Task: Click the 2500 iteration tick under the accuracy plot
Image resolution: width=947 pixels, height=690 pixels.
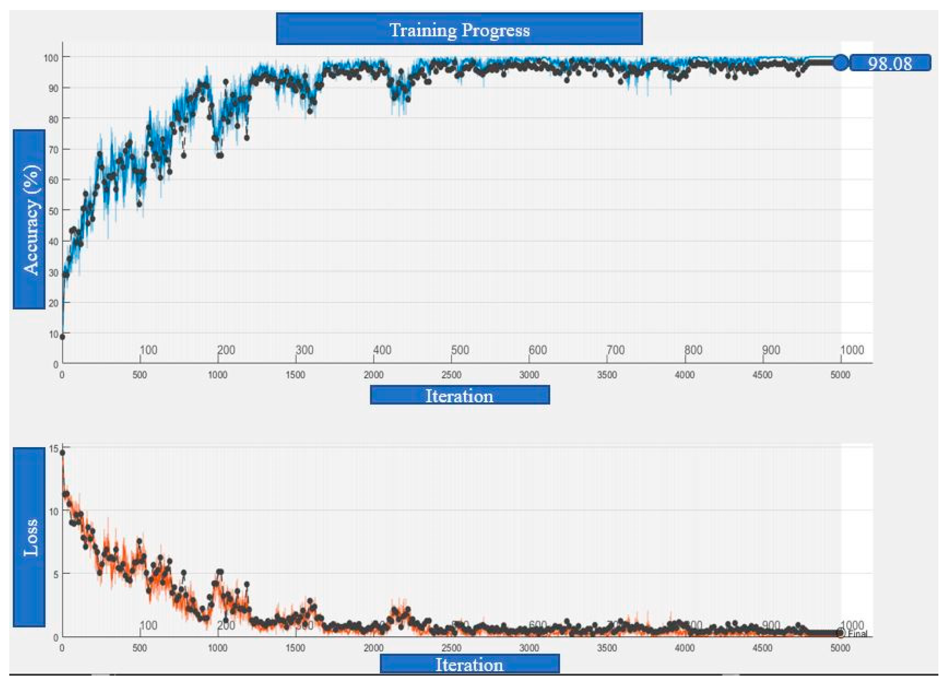Action: point(451,375)
